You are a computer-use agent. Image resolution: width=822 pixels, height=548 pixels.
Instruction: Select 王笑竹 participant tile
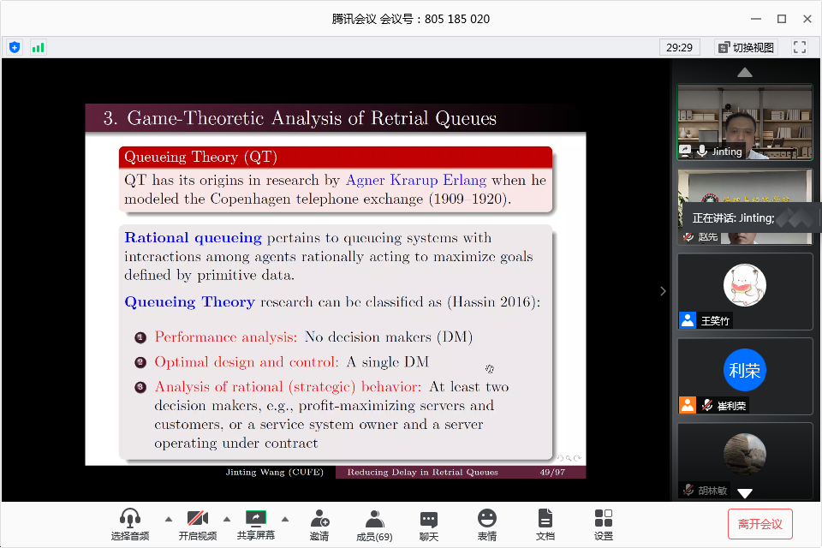pyautogui.click(x=745, y=292)
